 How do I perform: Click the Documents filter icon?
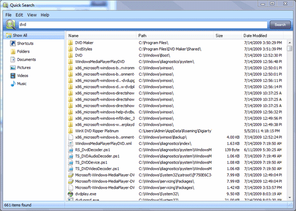[x=13, y=59]
